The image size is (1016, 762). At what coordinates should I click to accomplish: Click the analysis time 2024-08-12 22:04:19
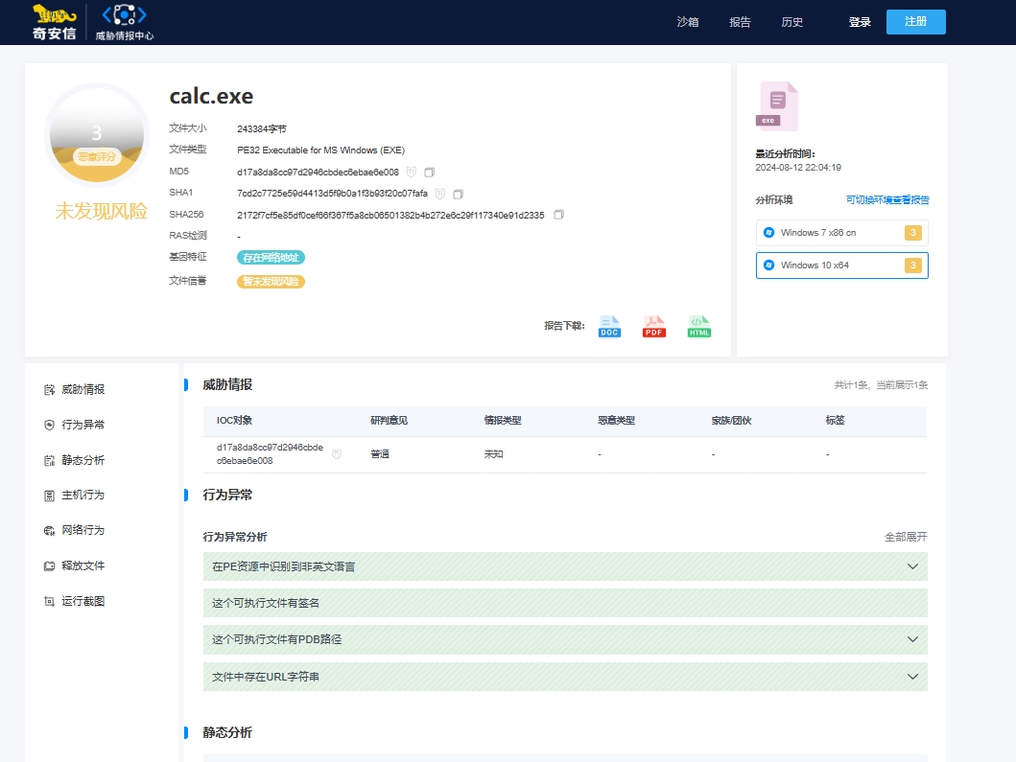click(798, 168)
